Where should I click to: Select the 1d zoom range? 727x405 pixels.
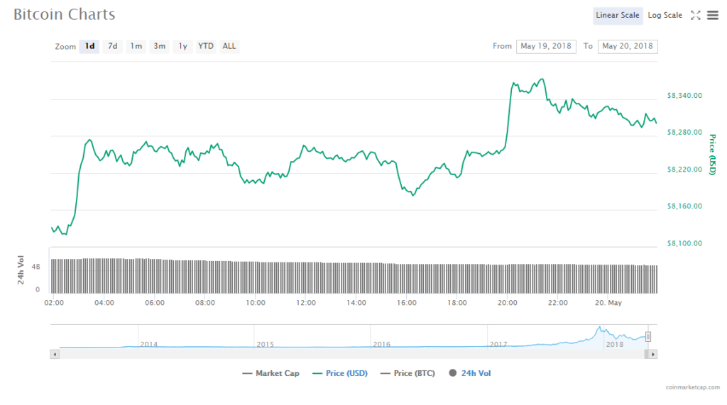click(x=89, y=46)
